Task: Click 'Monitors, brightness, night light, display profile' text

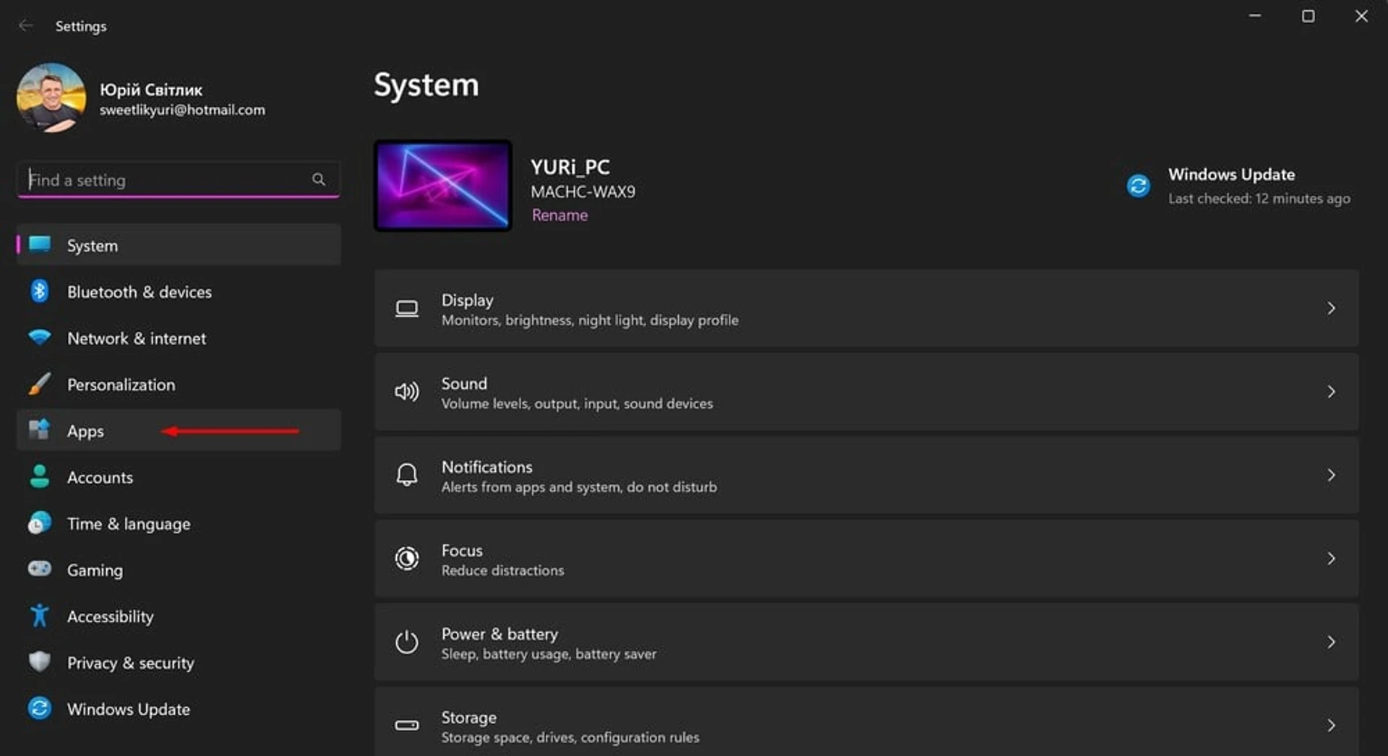Action: tap(590, 320)
